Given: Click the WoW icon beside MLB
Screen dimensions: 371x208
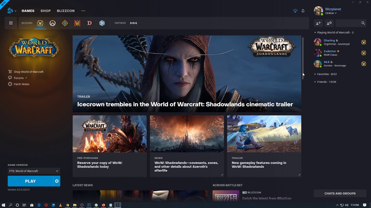Looking at the screenshot, I should pyautogui.click(x=363, y=64).
